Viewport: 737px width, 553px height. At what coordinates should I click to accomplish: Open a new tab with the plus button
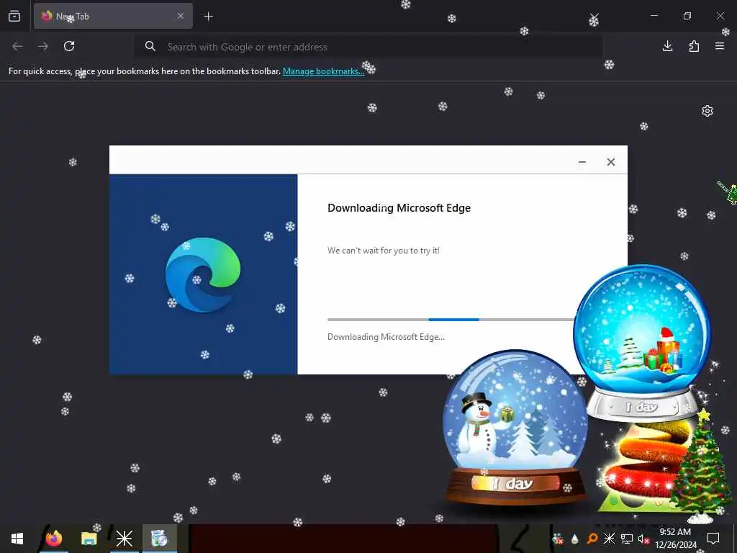tap(208, 17)
